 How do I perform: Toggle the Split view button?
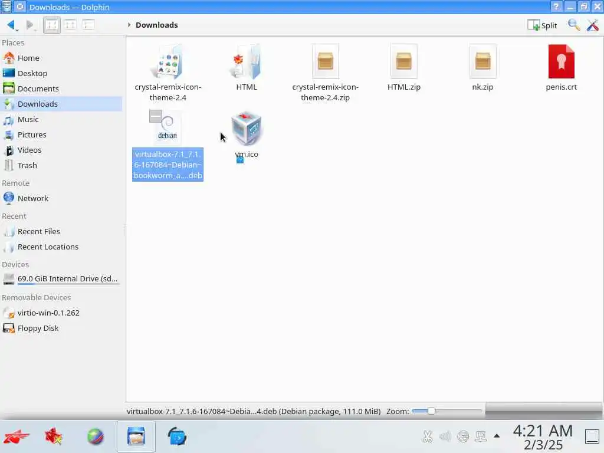pos(543,25)
